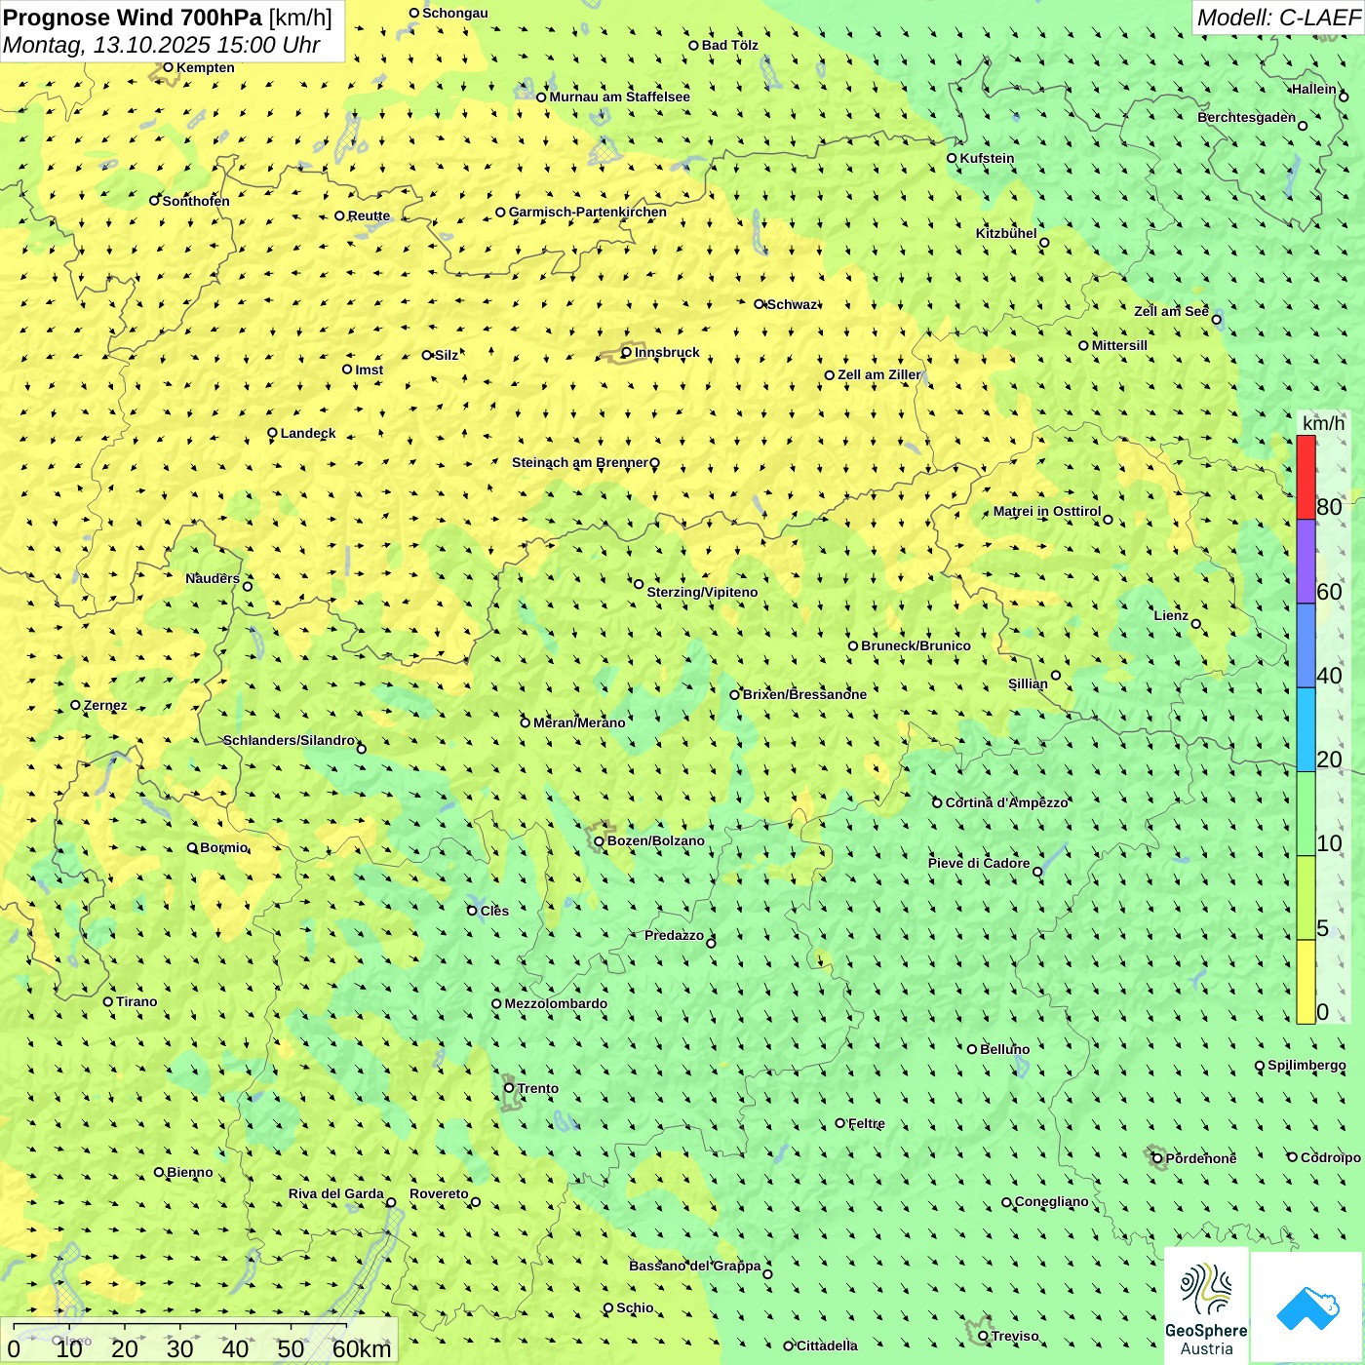Click the 'Pieve di Cadore' label
Viewport: 1365px width, 1365px height.
click(x=979, y=863)
